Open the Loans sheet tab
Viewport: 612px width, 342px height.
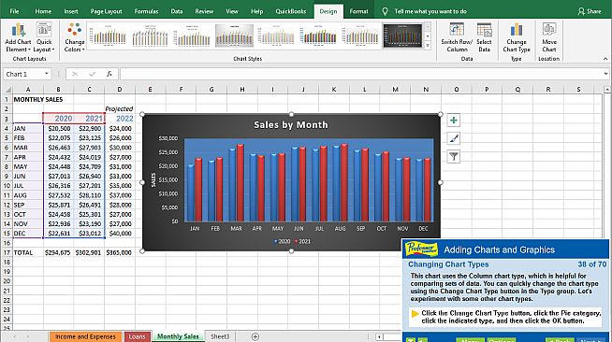point(137,336)
